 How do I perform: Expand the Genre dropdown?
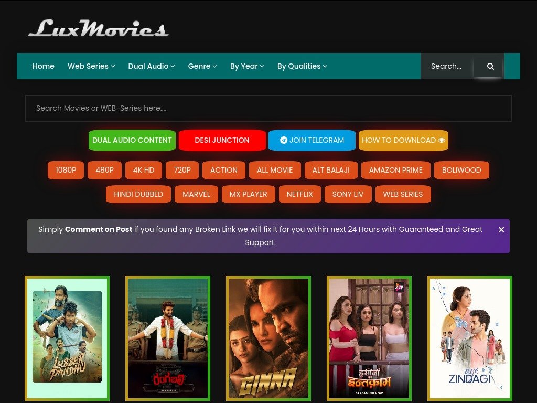click(x=202, y=66)
